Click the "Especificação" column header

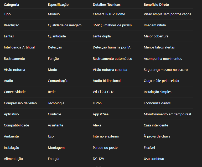(58, 5)
